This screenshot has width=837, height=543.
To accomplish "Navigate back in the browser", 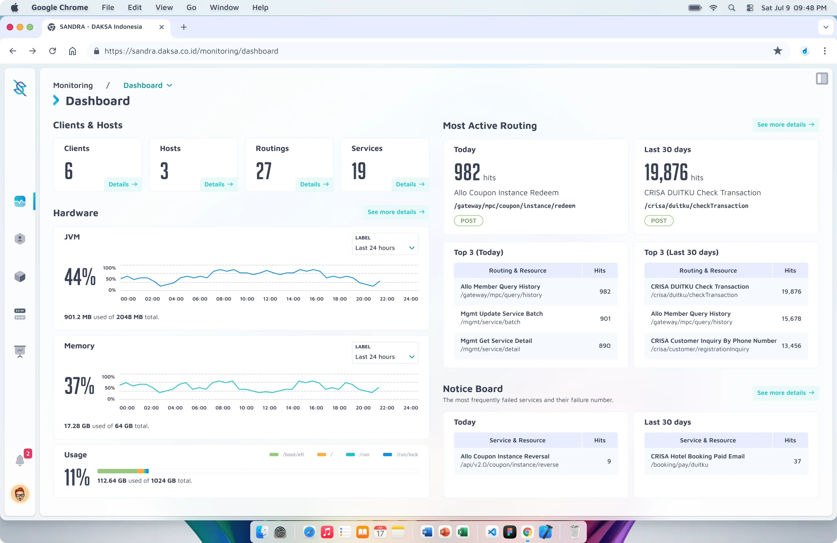I will 13,51.
